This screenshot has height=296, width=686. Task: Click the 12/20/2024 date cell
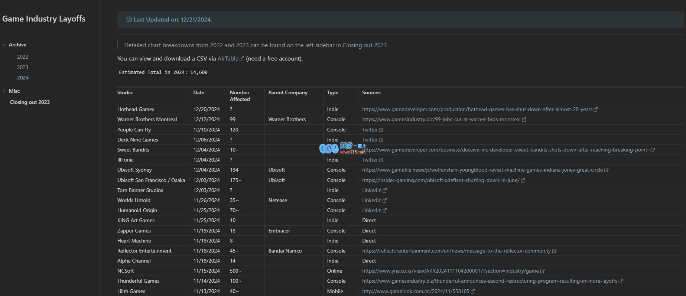[207, 109]
